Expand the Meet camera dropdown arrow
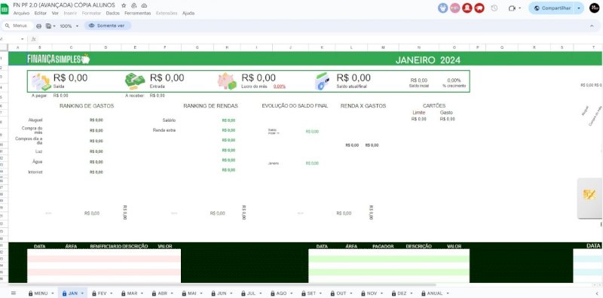The width and height of the screenshot is (603, 298). click(x=520, y=8)
